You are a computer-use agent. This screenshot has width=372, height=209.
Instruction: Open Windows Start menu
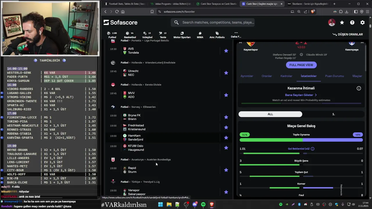tap(160, 205)
